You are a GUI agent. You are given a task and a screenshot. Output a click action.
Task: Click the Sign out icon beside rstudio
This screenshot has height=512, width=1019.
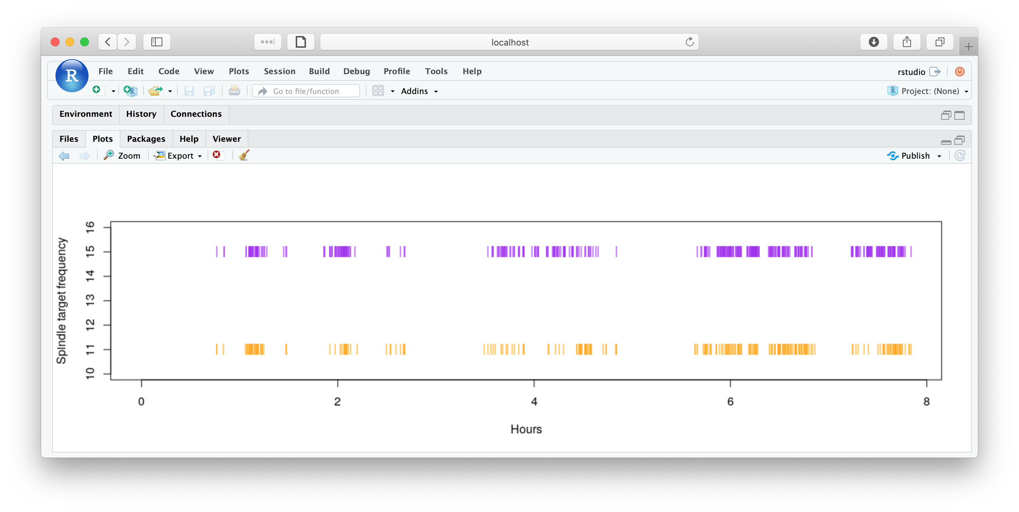pyautogui.click(x=935, y=72)
